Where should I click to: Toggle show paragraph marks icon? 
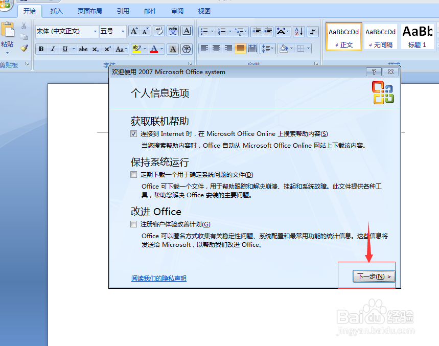click(x=313, y=31)
